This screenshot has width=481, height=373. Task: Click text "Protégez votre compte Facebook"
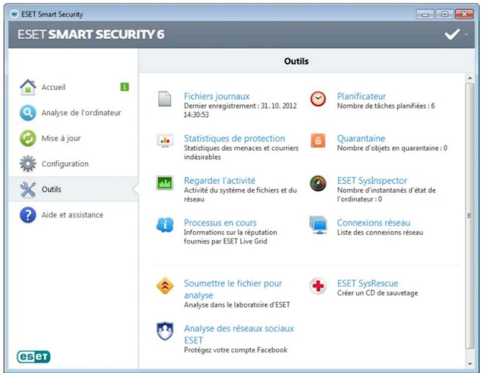236,349
